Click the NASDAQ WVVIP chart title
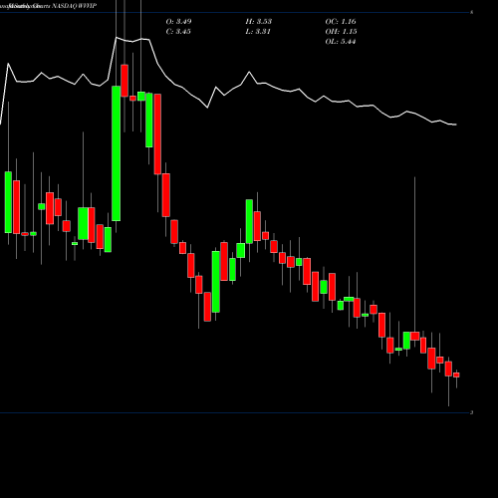The height and width of the screenshot is (498, 498). (x=75, y=6)
